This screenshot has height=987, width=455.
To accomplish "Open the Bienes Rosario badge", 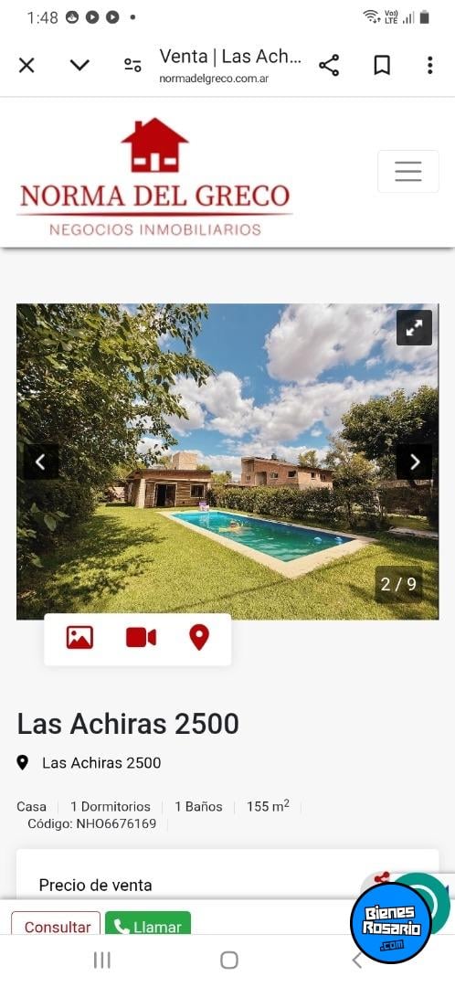I will pyautogui.click(x=391, y=923).
